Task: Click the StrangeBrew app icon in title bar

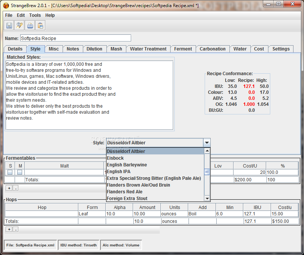Action: (x=6, y=5)
